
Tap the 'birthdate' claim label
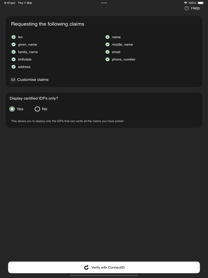coord(25,59)
